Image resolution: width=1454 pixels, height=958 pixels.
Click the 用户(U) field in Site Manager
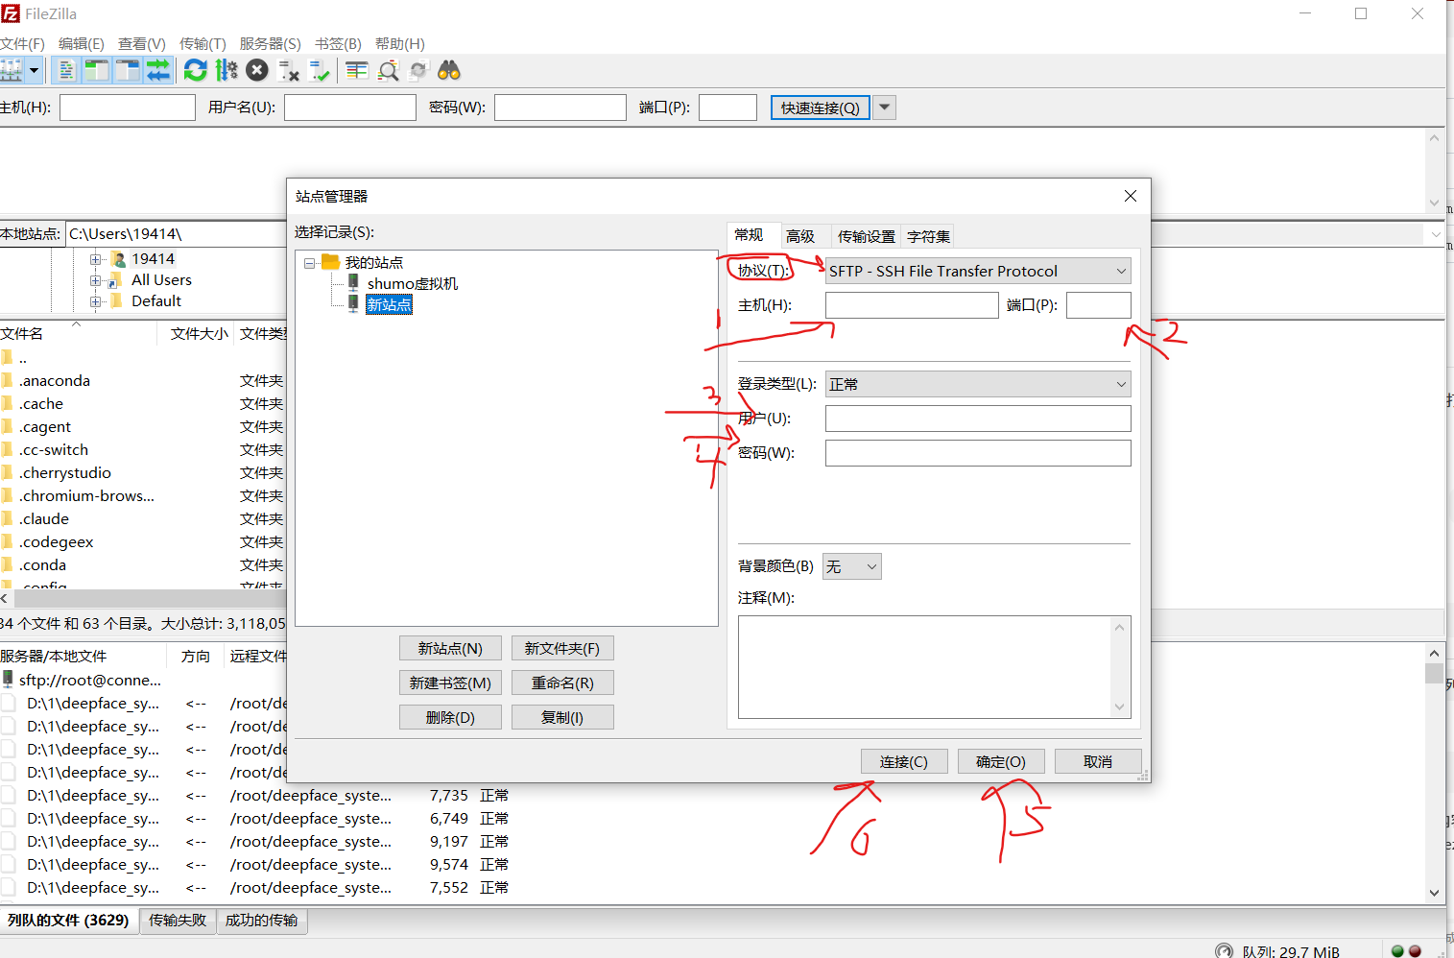coord(978,419)
